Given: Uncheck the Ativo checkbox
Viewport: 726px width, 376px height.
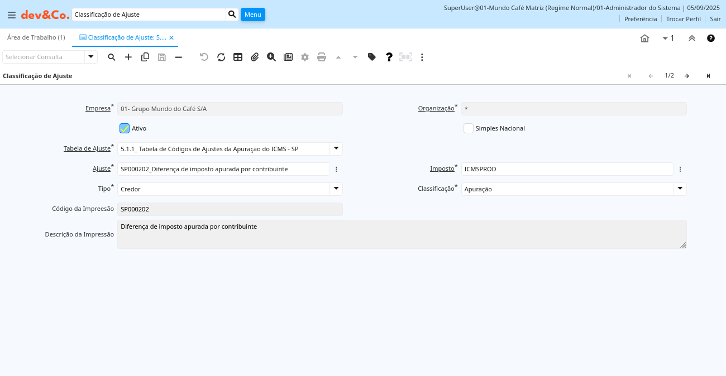Looking at the screenshot, I should click(125, 128).
